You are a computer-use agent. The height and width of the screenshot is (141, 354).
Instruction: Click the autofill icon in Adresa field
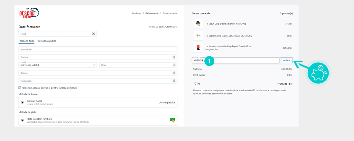coord(174,73)
